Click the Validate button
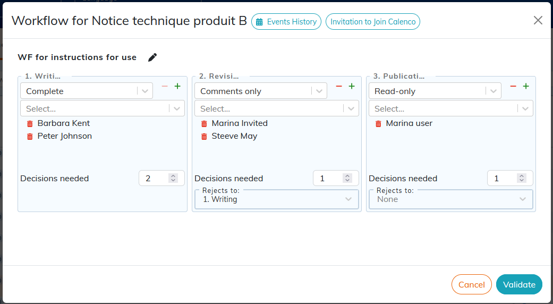 coord(519,285)
